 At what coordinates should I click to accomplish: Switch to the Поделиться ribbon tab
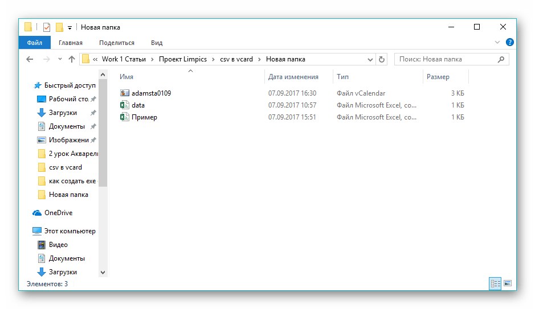point(117,43)
